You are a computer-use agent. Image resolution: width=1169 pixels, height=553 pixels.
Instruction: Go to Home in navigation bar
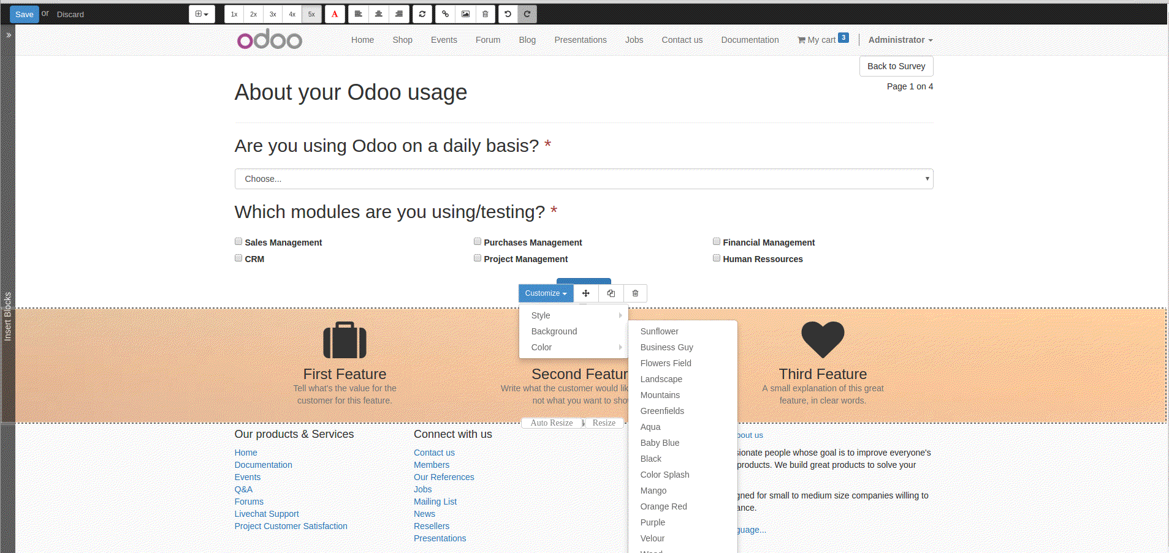tap(362, 40)
